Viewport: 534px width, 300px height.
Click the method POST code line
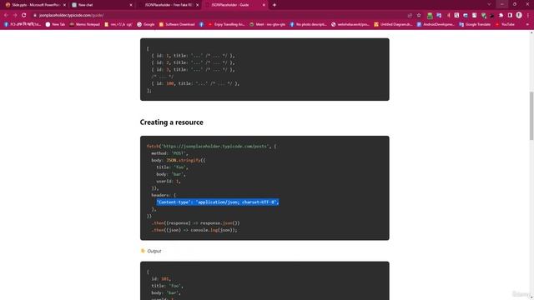point(169,153)
